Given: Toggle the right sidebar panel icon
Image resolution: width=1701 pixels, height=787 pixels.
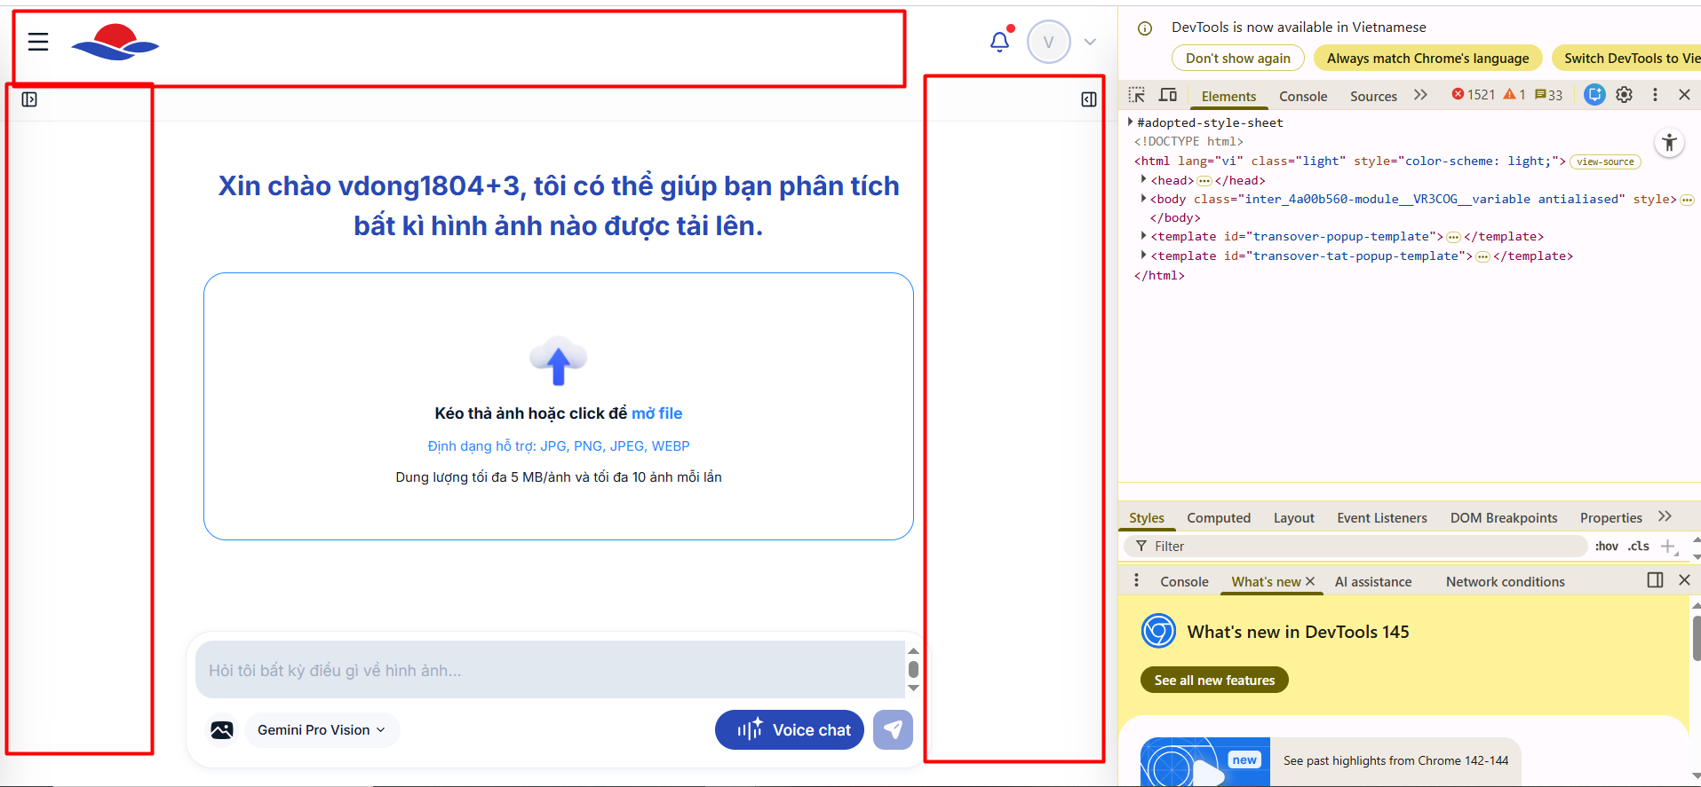Looking at the screenshot, I should [x=1088, y=99].
